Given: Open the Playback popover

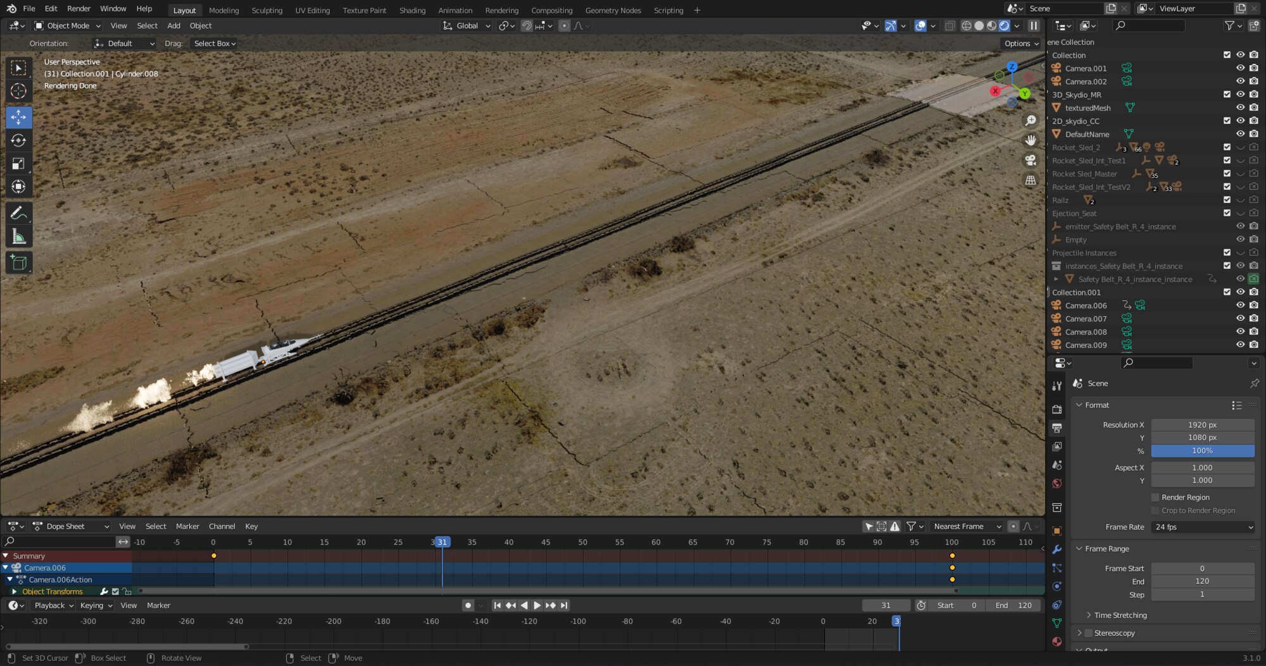Looking at the screenshot, I should 53,605.
